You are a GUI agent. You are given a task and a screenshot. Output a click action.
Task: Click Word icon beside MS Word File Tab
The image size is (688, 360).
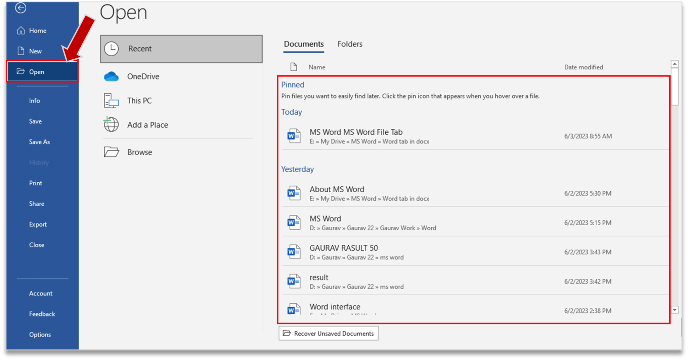coord(294,136)
